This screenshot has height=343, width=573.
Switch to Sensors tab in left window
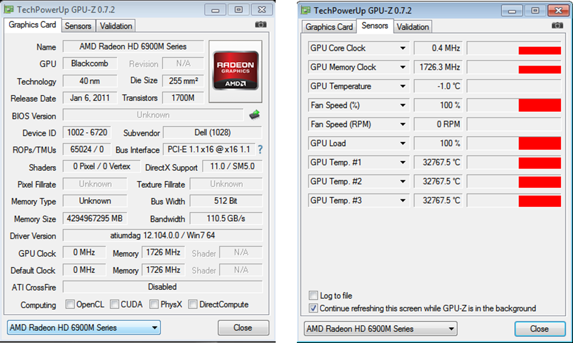78,26
